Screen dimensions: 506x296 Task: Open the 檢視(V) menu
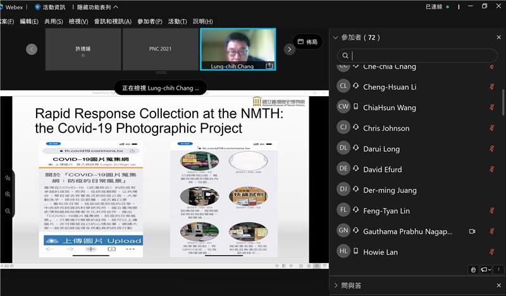[x=78, y=22]
